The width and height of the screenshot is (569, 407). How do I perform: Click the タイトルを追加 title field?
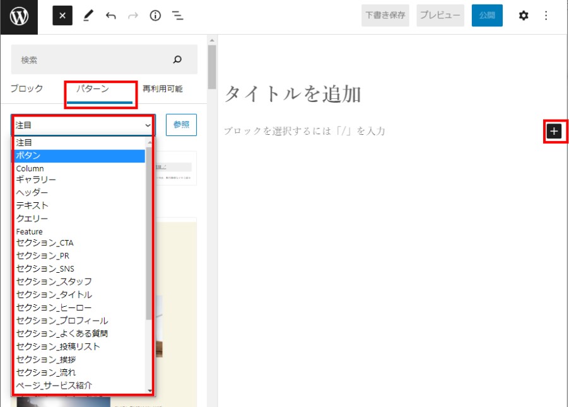[x=293, y=95]
